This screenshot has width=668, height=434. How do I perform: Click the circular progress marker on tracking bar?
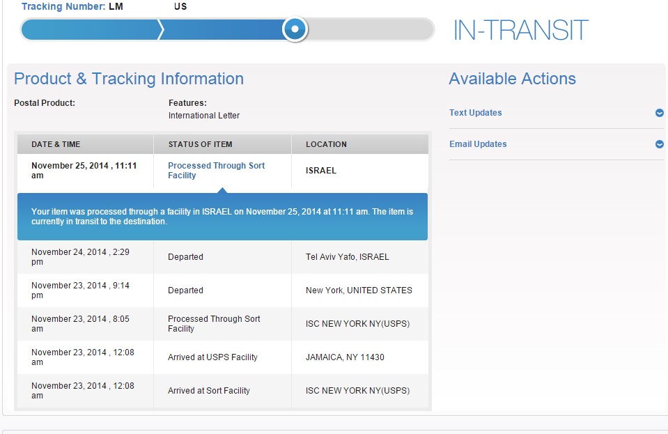[295, 29]
